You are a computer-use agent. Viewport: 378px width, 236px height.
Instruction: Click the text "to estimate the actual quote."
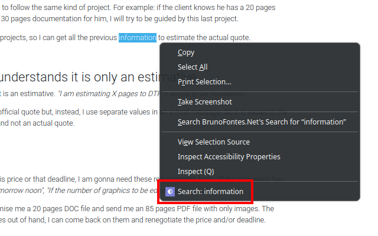(x=204, y=38)
